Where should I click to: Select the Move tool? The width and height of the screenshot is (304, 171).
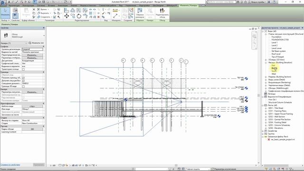coord(66,16)
